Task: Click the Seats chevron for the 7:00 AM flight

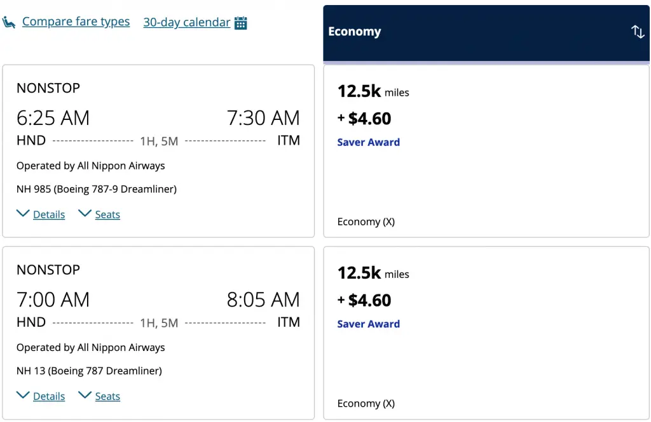Action: 85,395
